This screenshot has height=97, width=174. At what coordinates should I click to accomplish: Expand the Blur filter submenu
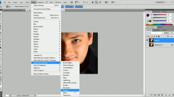pyautogui.click(x=46, y=24)
